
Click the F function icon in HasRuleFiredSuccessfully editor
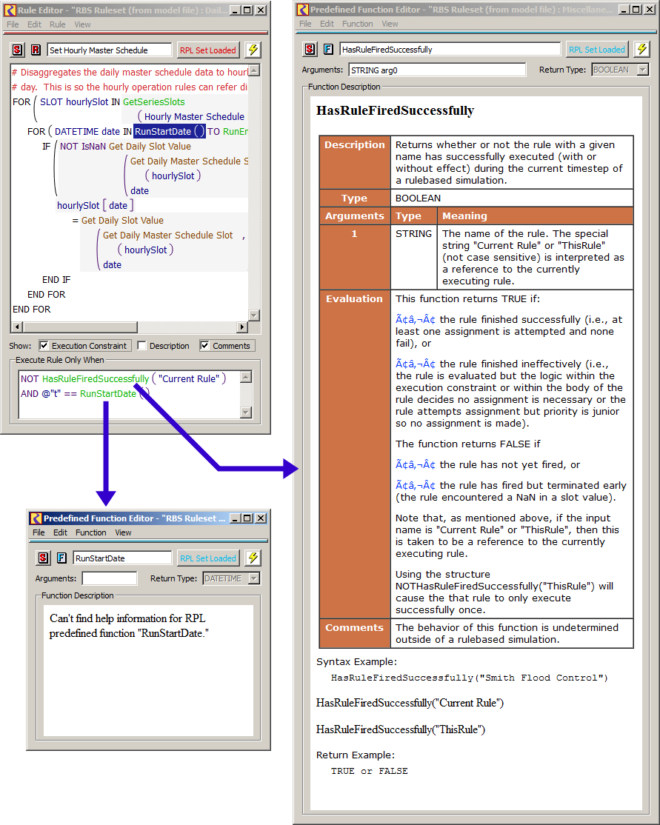[x=328, y=49]
